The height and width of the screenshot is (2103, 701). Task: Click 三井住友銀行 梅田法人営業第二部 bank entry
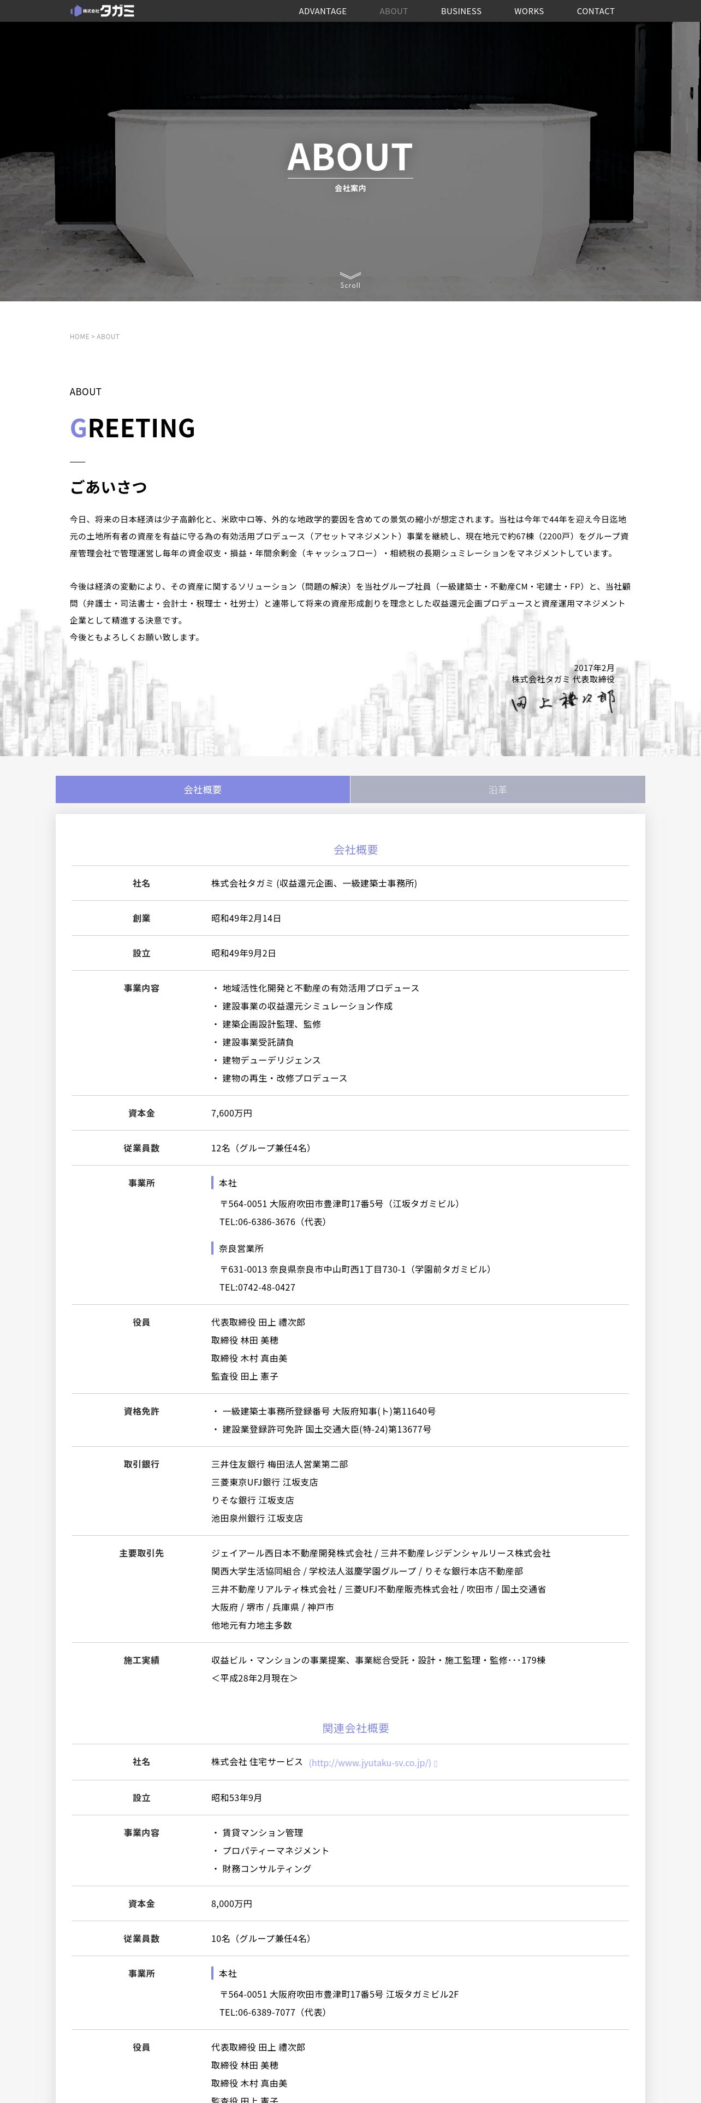280,1465
